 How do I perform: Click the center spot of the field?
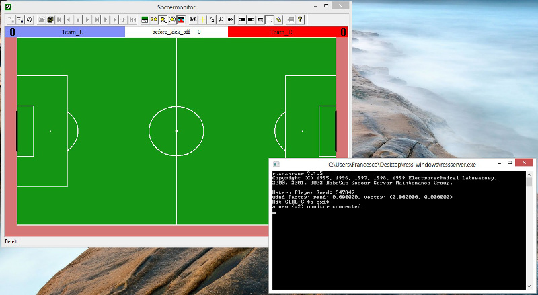coord(176,130)
